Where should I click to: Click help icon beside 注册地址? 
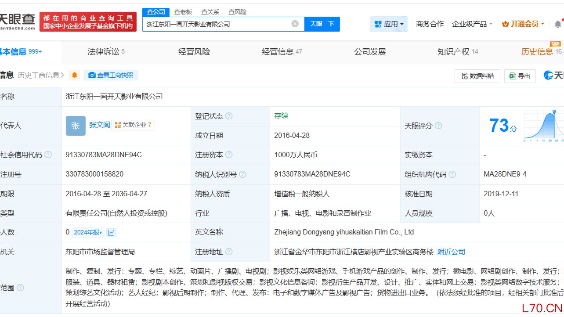tap(229, 252)
